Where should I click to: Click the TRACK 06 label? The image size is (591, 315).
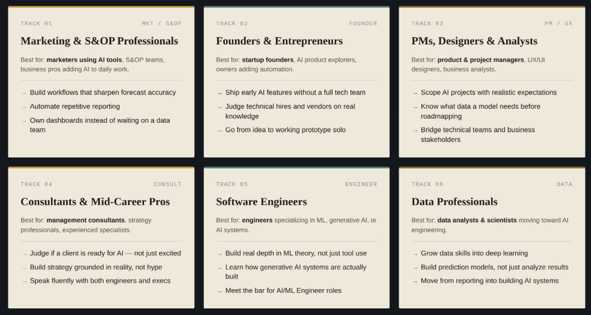(427, 184)
